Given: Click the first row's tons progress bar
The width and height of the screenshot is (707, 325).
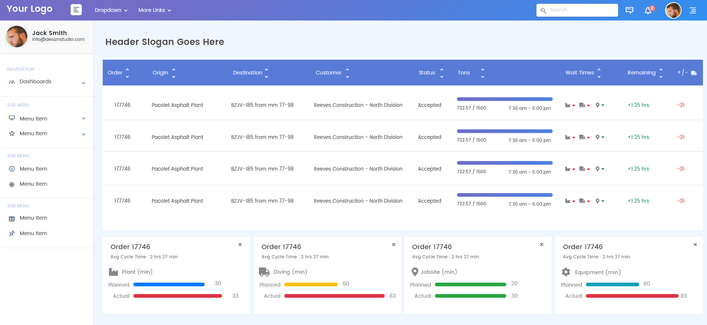Looking at the screenshot, I should pyautogui.click(x=504, y=99).
